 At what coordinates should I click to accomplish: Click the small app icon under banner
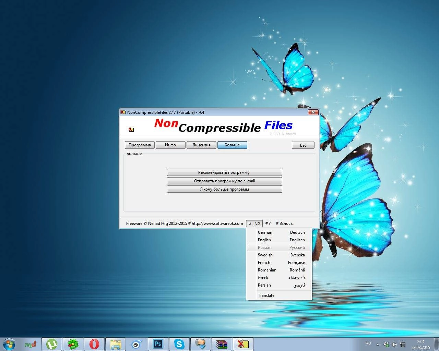(131, 129)
